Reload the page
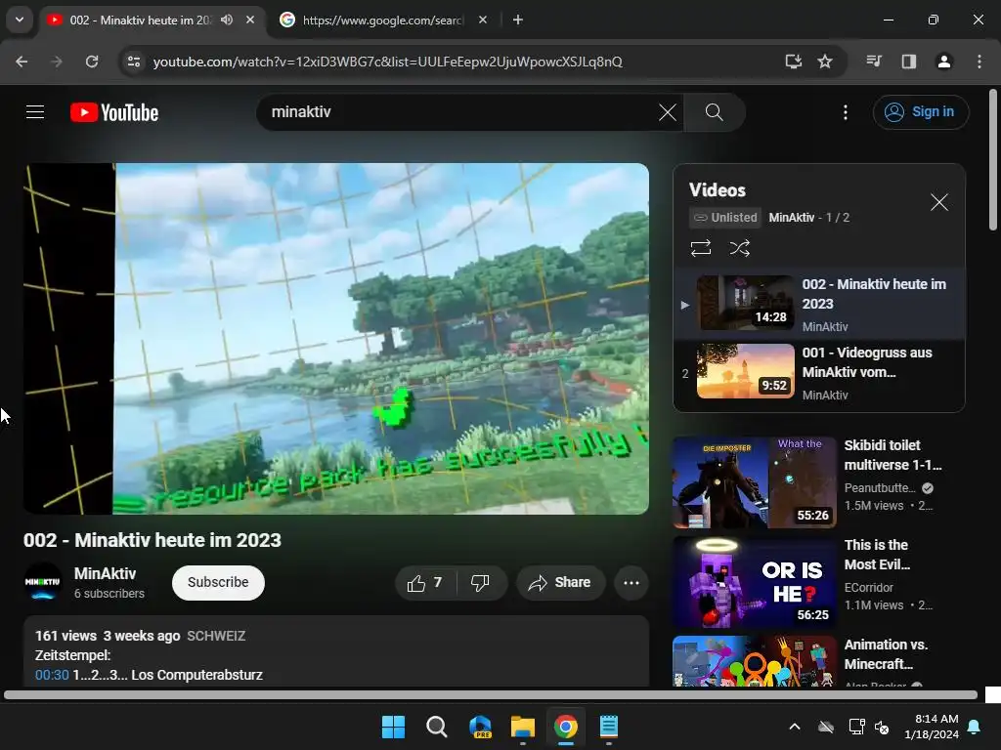1001x750 pixels. coord(92,62)
